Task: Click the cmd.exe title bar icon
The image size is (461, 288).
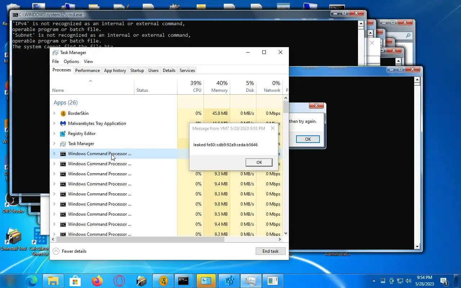Action: tap(15, 15)
